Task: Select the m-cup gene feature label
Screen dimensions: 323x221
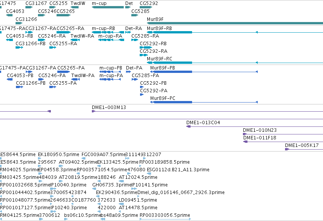Action: click(99, 3)
